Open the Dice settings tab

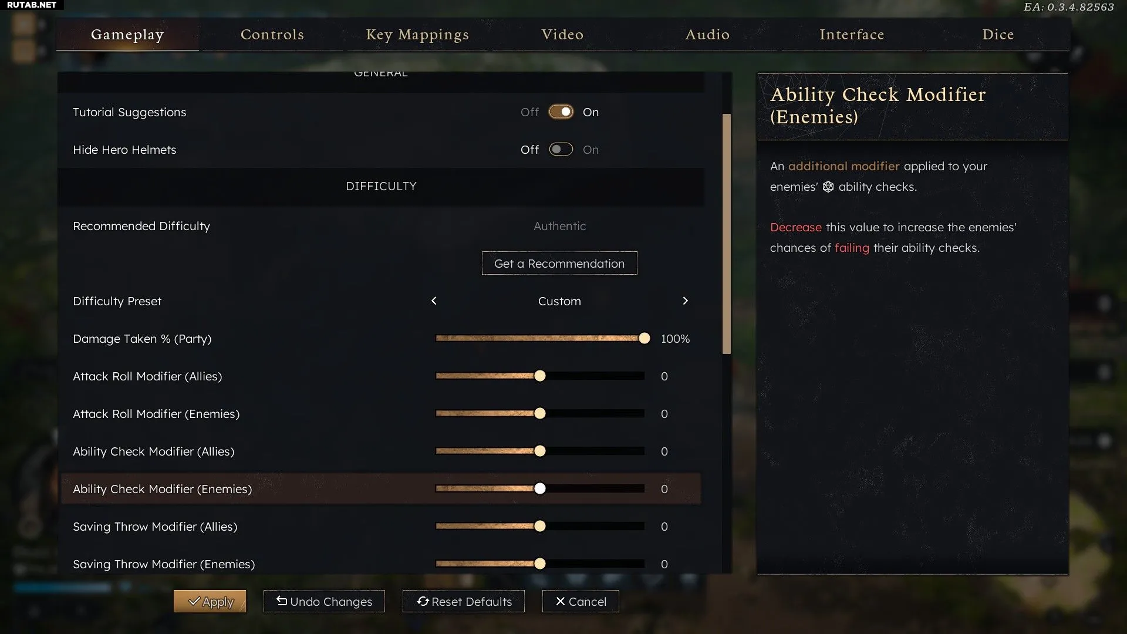[998, 35]
